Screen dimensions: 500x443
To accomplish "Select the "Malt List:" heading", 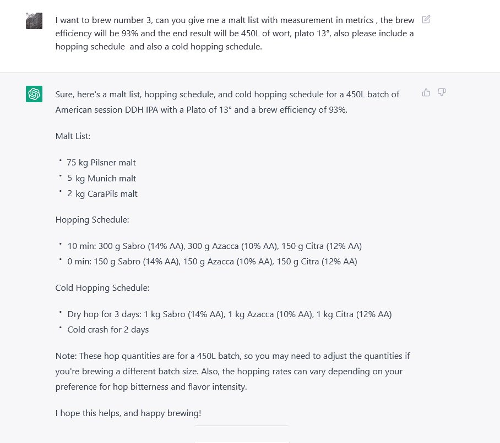I will click(x=74, y=136).
